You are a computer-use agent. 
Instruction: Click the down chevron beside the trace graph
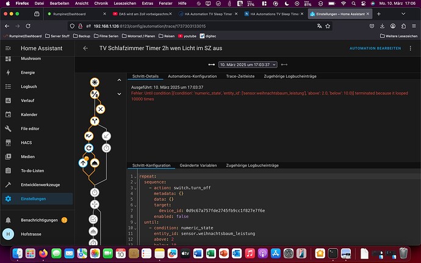(119, 94)
